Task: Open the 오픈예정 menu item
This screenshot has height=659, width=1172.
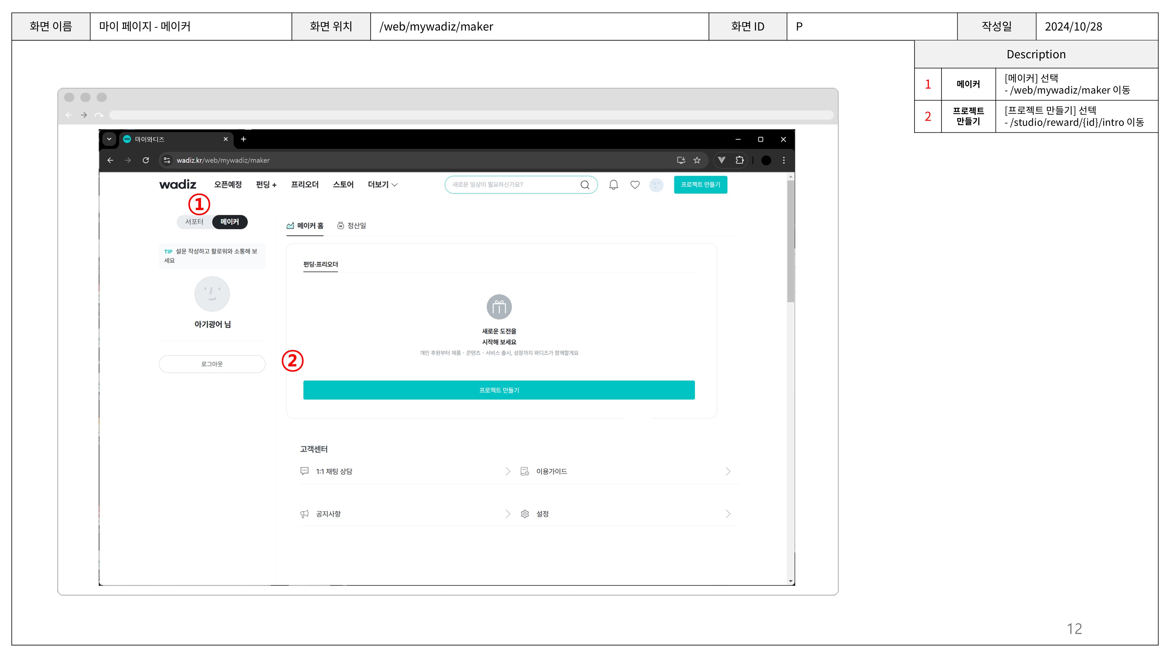Action: pos(227,185)
